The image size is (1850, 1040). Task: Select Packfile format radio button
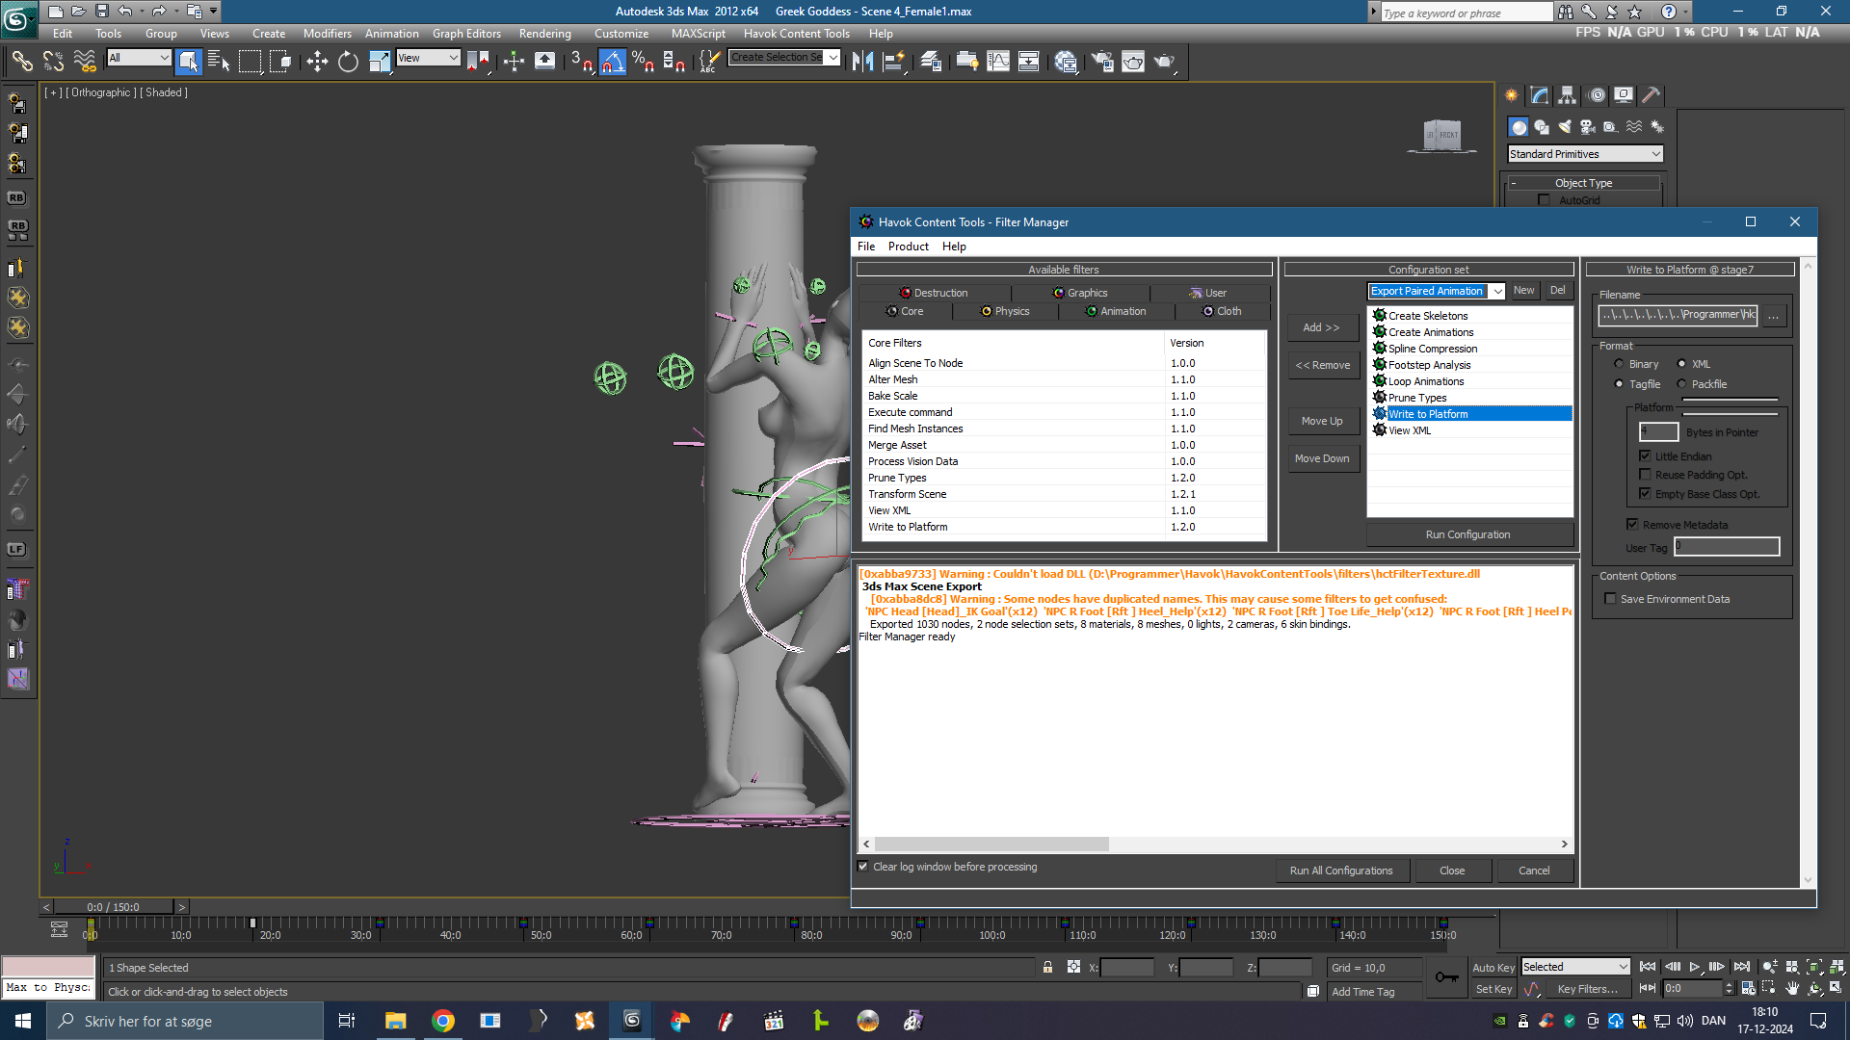(x=1681, y=384)
